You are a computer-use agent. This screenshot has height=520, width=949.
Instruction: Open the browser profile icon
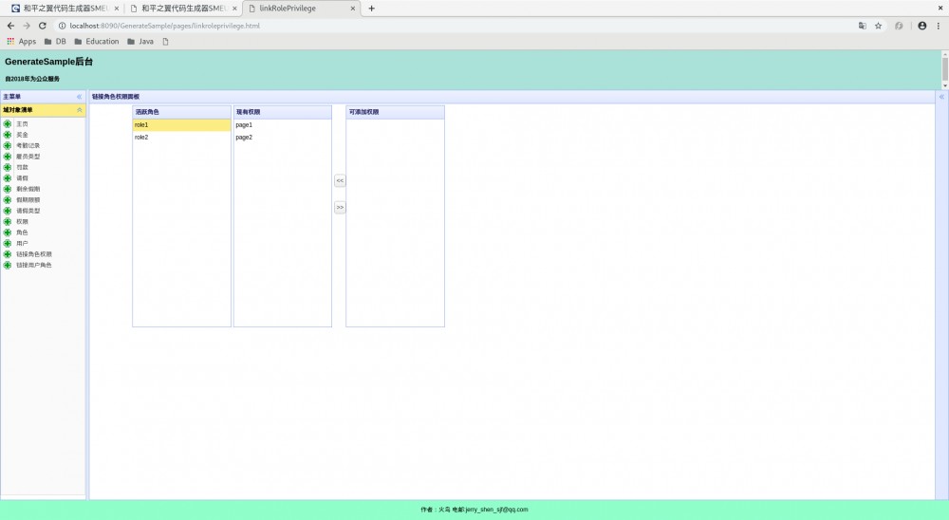[921, 26]
